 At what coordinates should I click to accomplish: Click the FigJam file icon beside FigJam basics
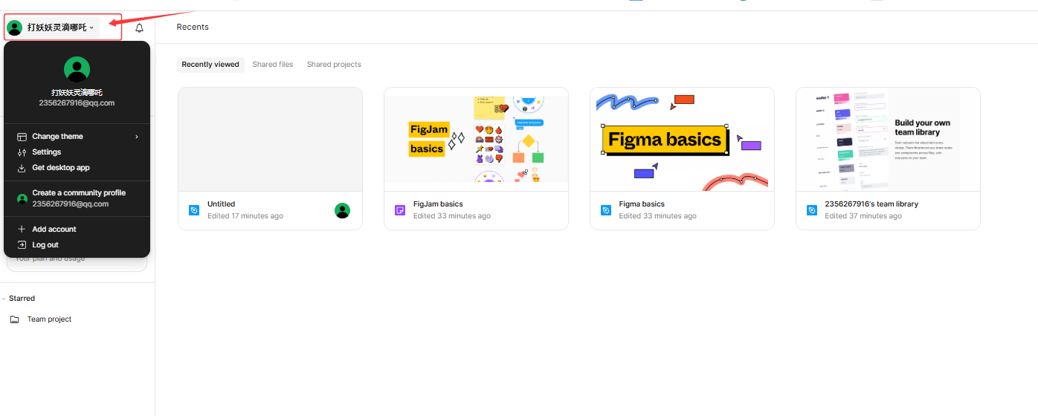pyautogui.click(x=400, y=210)
